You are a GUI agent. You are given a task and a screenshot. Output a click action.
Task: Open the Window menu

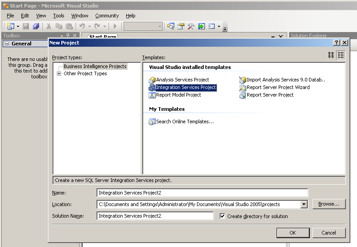pos(80,16)
